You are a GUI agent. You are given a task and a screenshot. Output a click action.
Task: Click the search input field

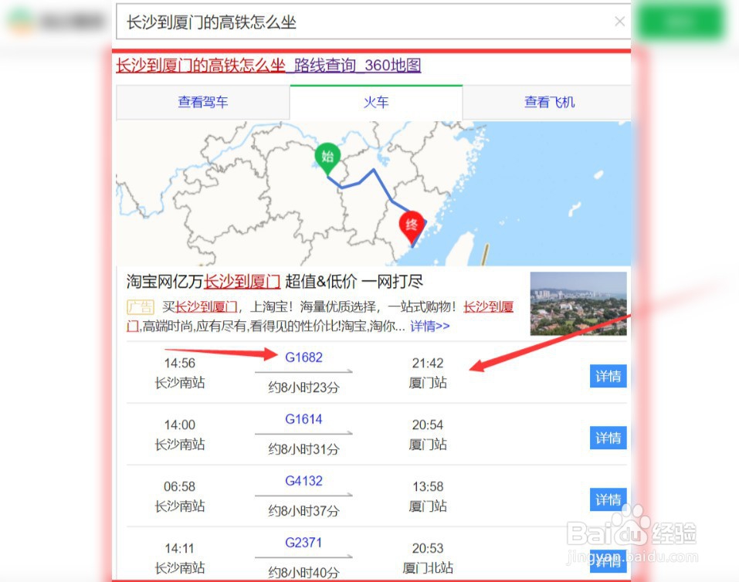click(x=373, y=22)
